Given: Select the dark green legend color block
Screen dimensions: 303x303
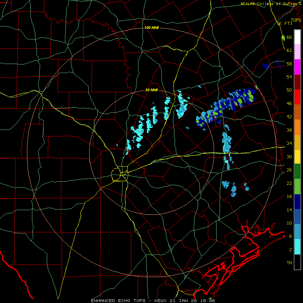Looking at the screenshot, I should [297, 171].
